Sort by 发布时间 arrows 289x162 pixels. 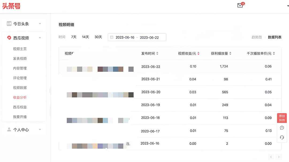click(x=157, y=53)
